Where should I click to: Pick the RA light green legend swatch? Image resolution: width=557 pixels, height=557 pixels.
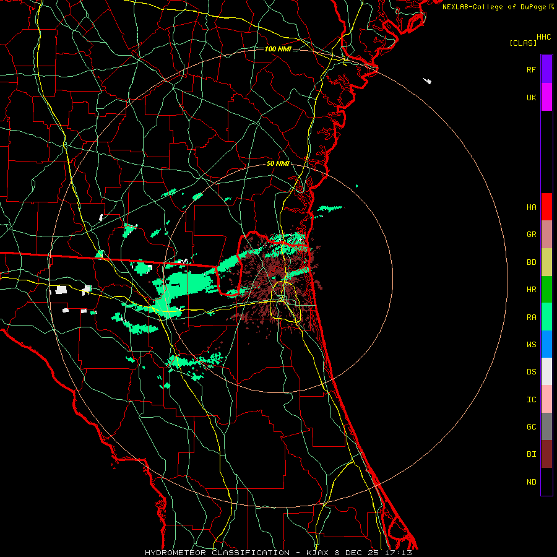tap(546, 317)
